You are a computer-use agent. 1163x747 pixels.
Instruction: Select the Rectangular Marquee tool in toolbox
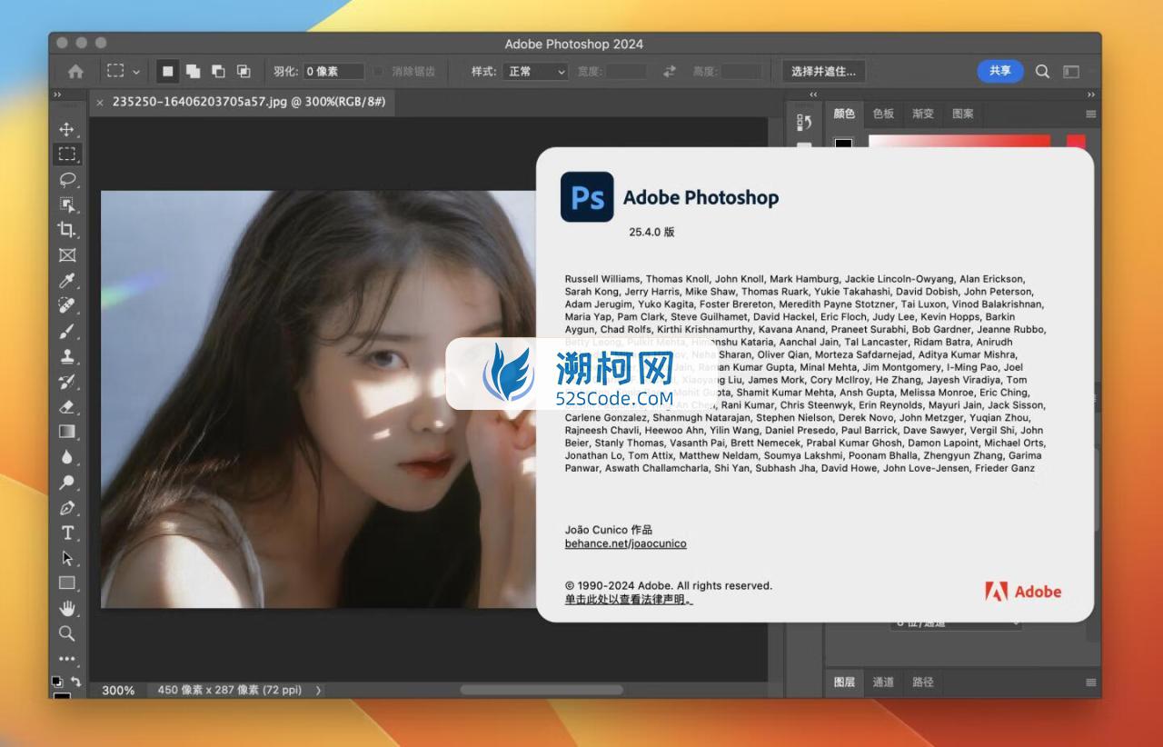click(67, 154)
